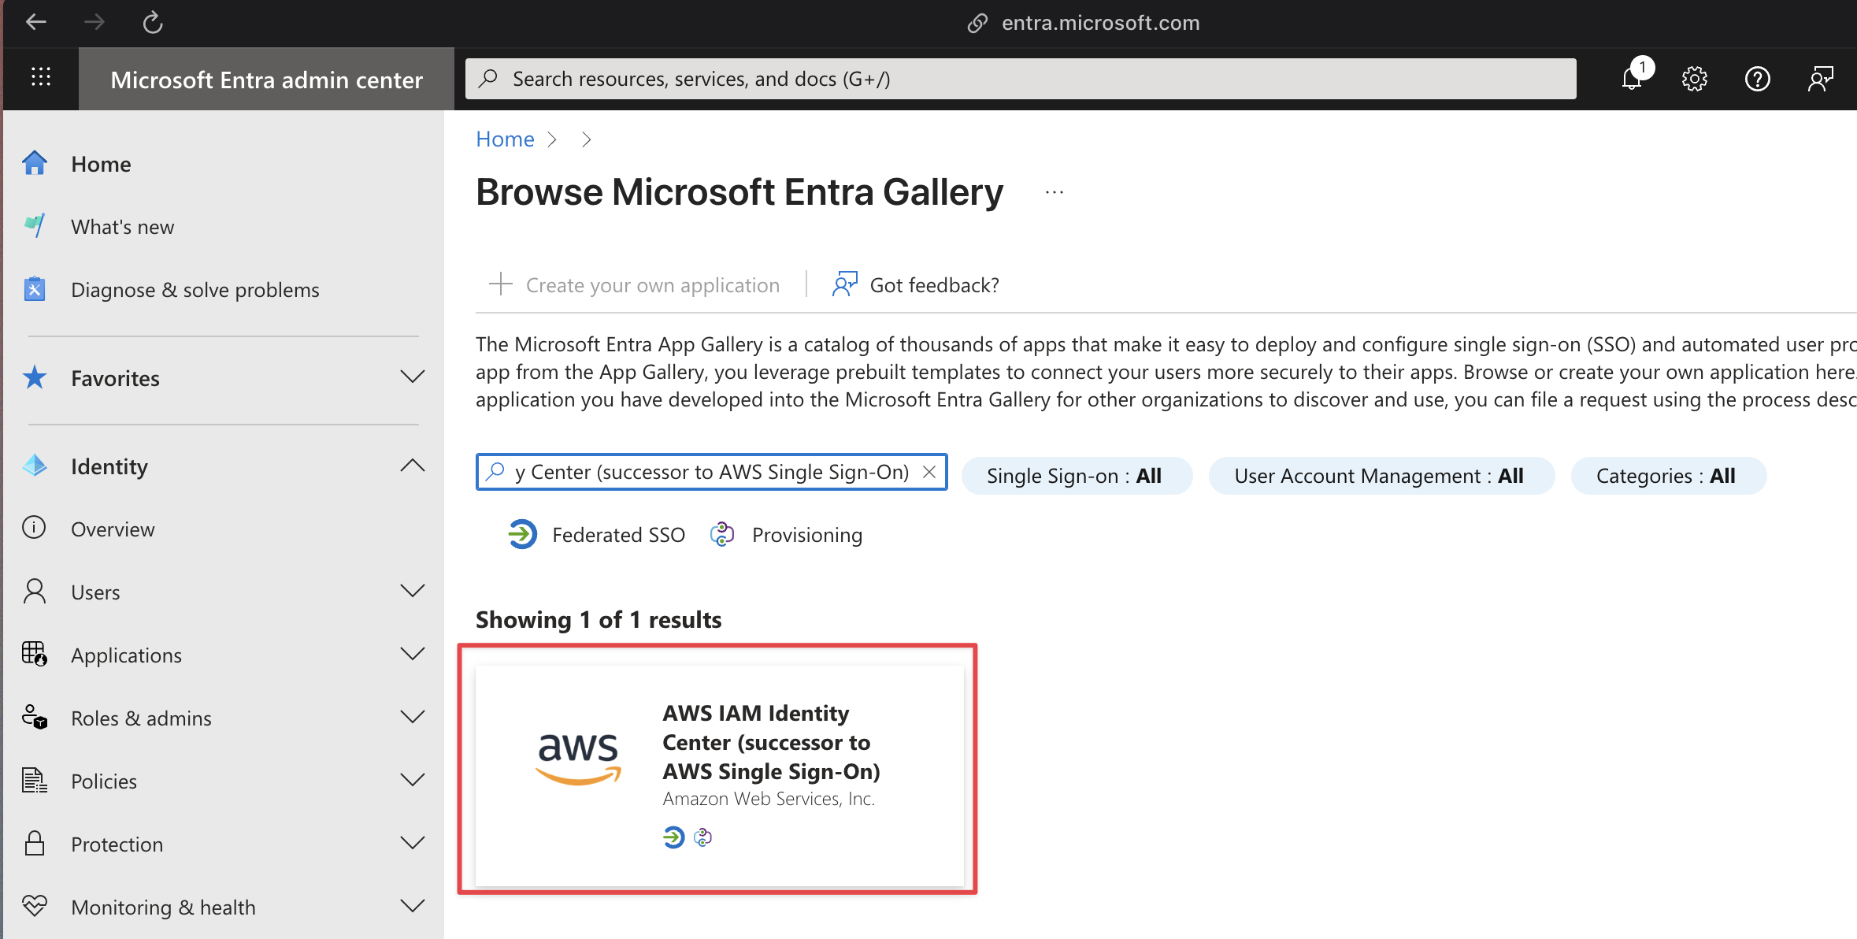1857x939 pixels.
Task: Click the Home house icon in sidebar
Action: (x=35, y=163)
